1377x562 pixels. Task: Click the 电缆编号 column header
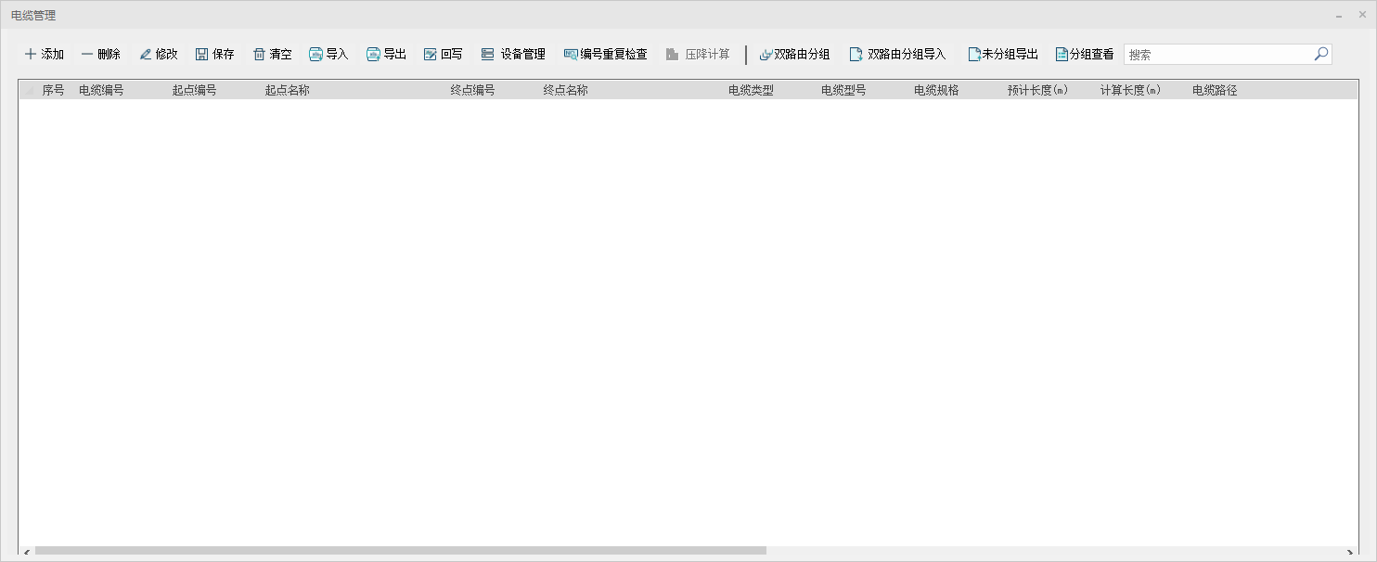(101, 91)
